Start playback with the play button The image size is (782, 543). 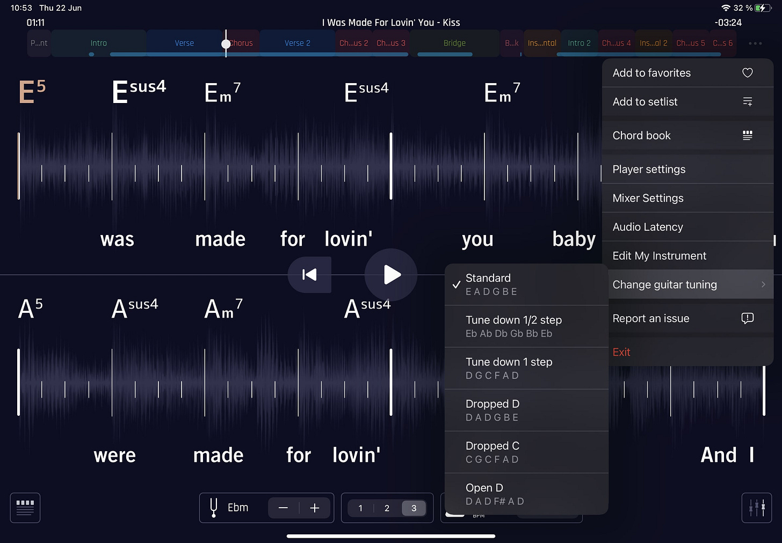[391, 275]
